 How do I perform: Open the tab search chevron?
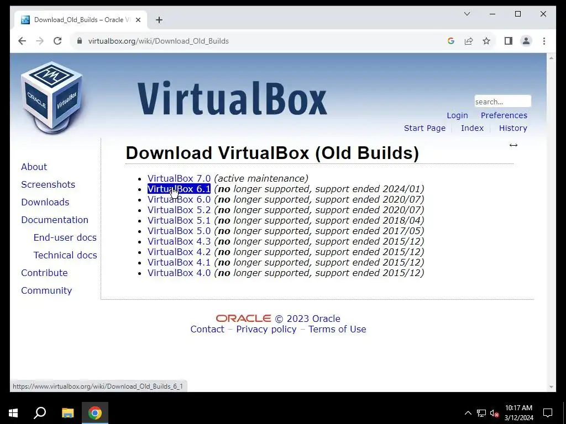click(467, 14)
